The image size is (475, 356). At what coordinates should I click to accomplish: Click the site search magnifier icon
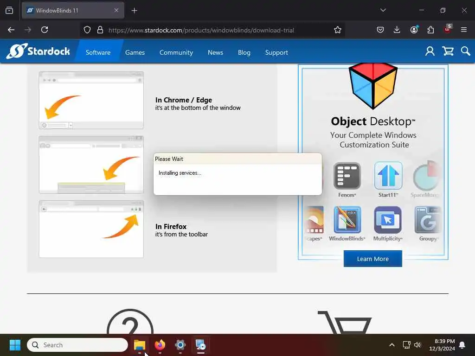pos(465,51)
